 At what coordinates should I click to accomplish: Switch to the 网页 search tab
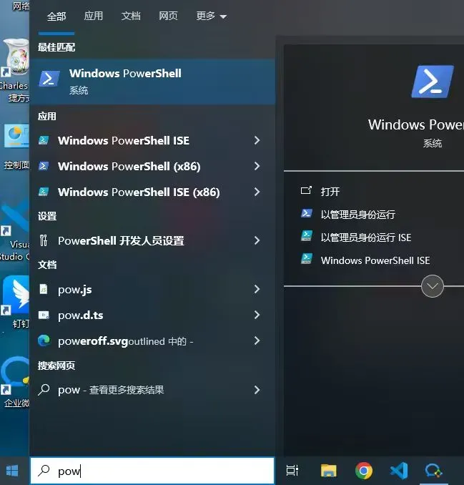coord(168,16)
